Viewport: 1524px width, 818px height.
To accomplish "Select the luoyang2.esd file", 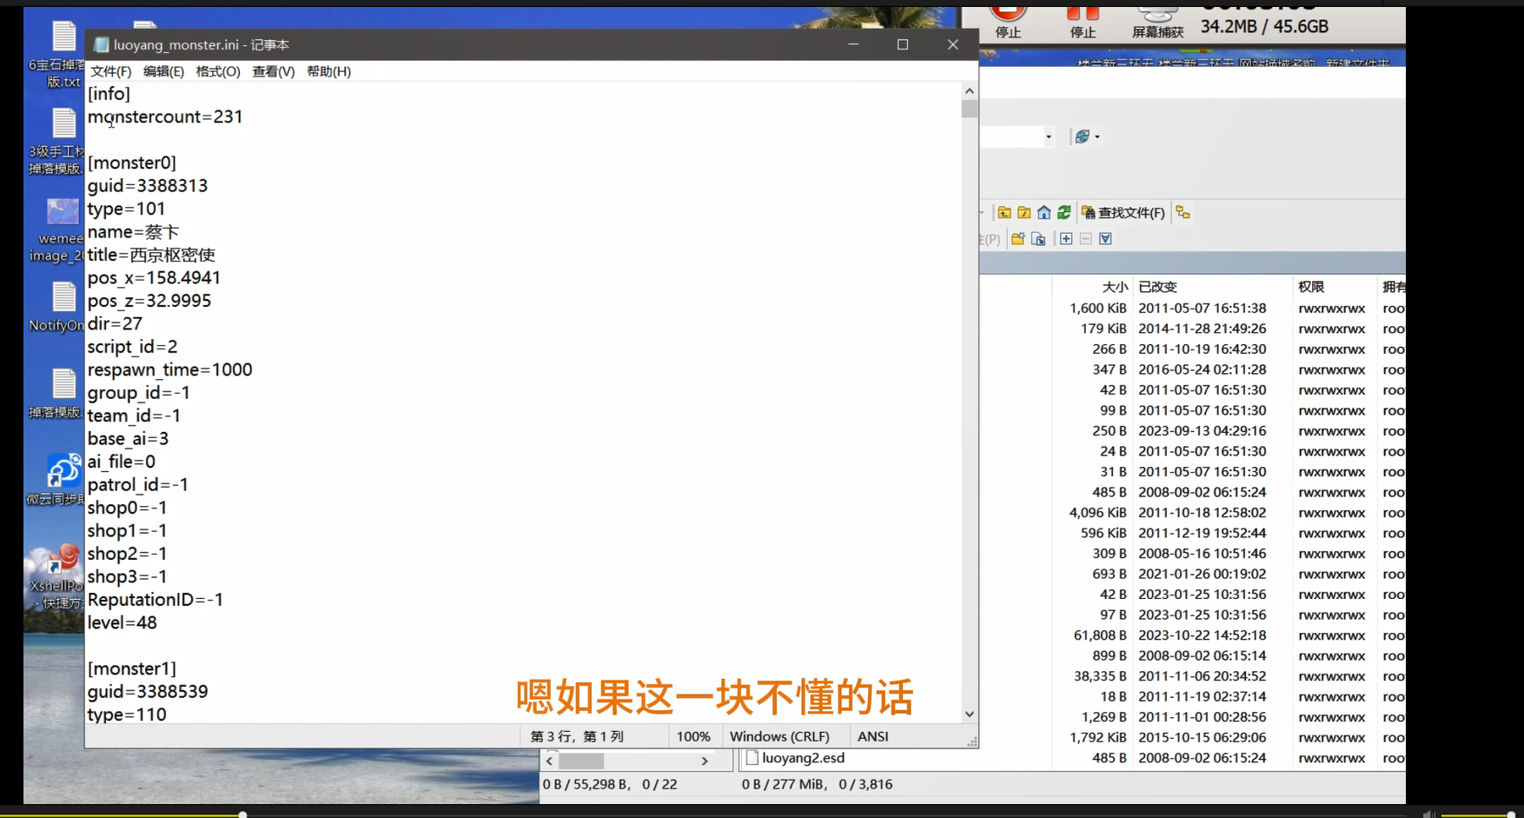I will click(802, 758).
